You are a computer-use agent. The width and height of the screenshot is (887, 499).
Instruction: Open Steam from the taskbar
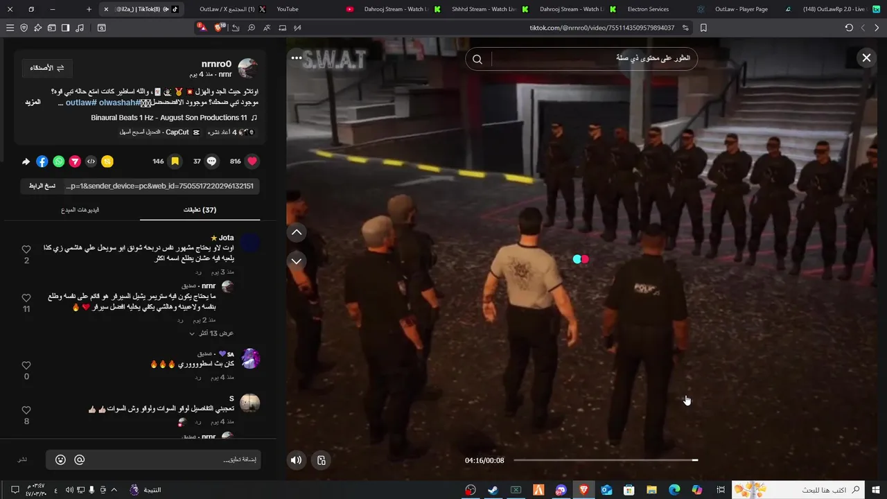493,490
